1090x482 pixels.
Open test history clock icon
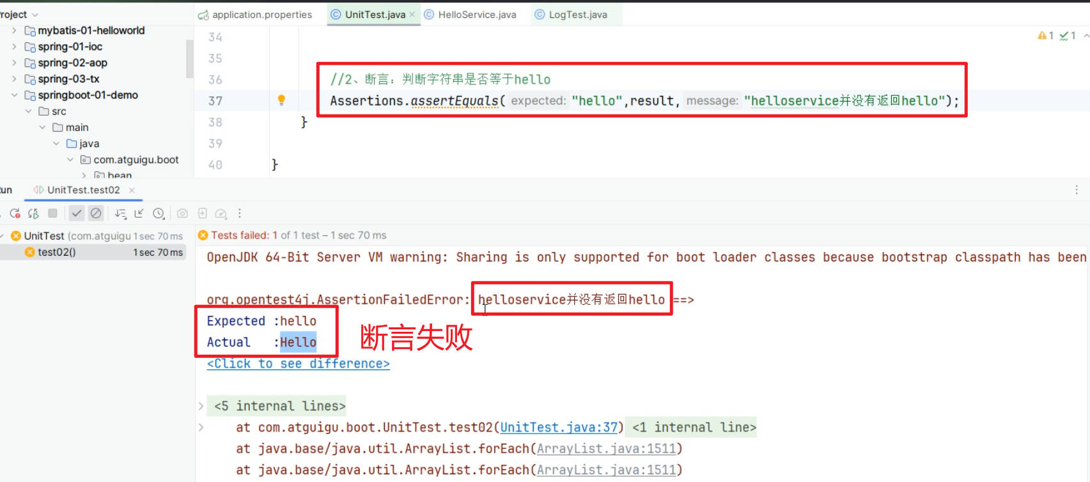pos(159,214)
